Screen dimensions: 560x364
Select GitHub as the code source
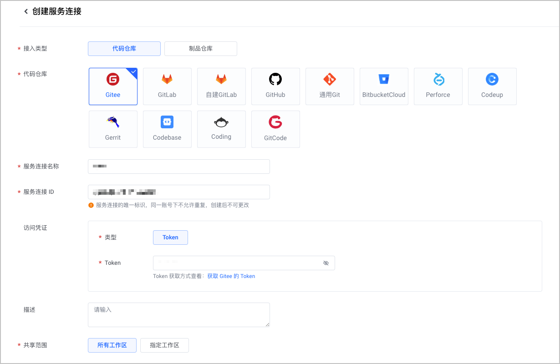click(x=275, y=86)
